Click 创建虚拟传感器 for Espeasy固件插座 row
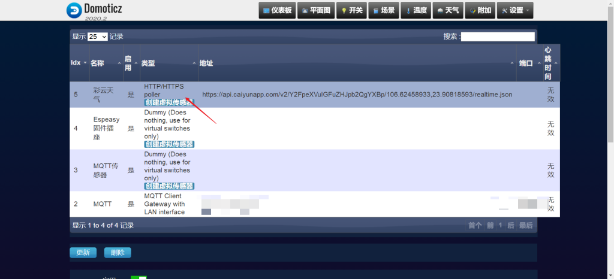Image resolution: width=614 pixels, height=279 pixels. [169, 144]
